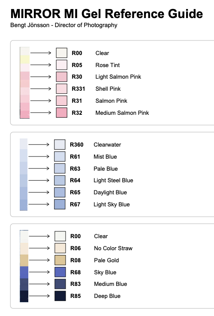
Task: Select the R65 Daylight Blue swatch
Action: [60, 192]
